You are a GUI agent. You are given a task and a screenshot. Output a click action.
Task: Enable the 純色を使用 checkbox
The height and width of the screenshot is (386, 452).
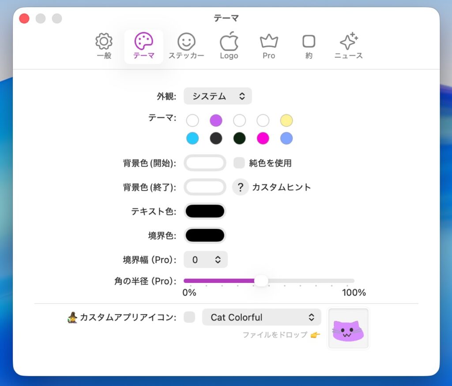[239, 163]
